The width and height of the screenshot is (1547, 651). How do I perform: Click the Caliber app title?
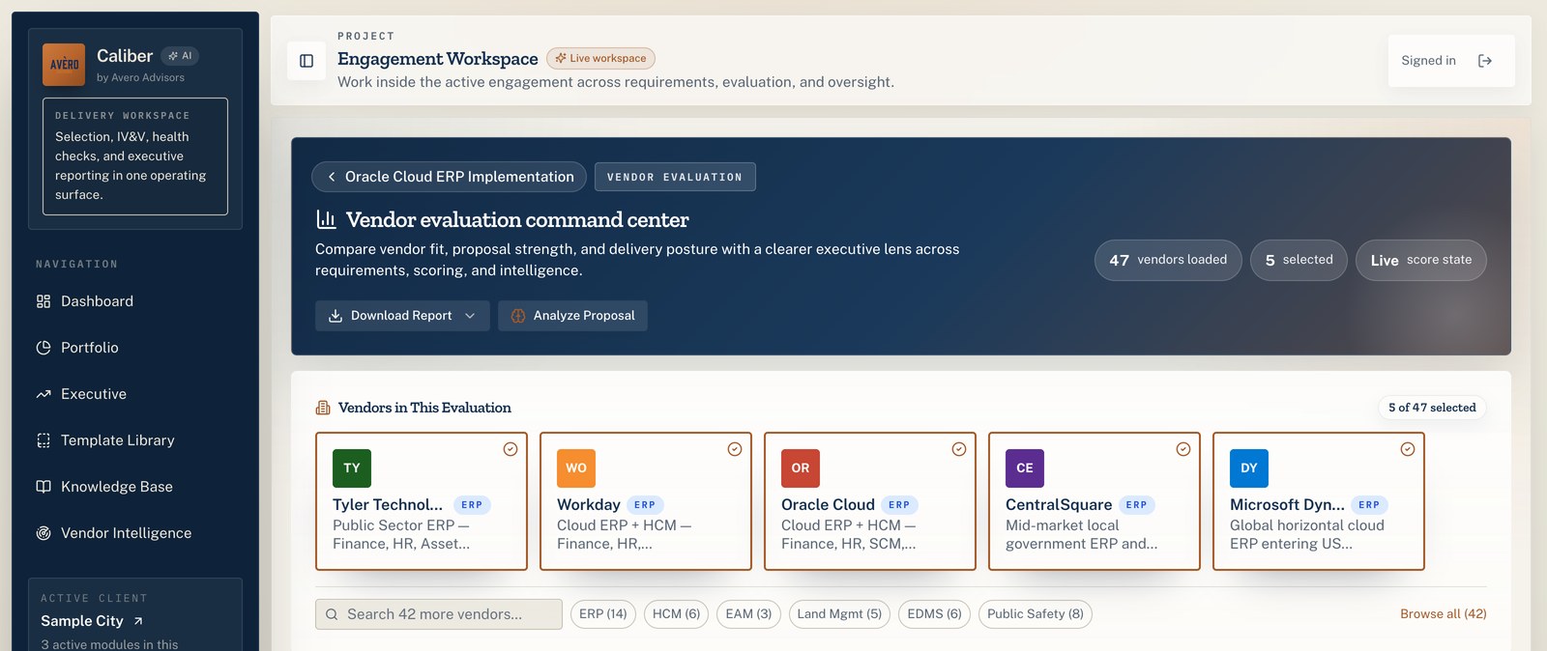(x=125, y=56)
